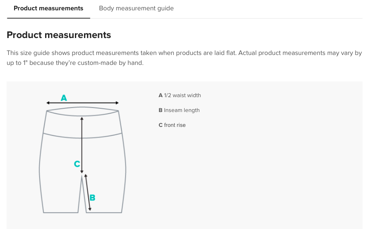Click the bold letter C in legend
This screenshot has height=229, width=365.
(x=161, y=125)
